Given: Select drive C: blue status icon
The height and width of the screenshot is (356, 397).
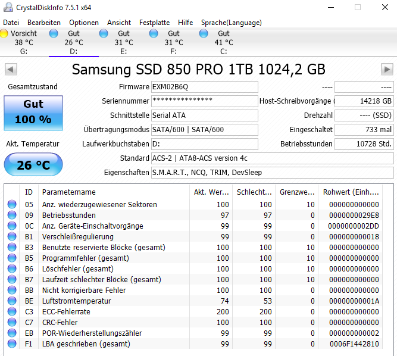Looking at the screenshot, I should (204, 33).
